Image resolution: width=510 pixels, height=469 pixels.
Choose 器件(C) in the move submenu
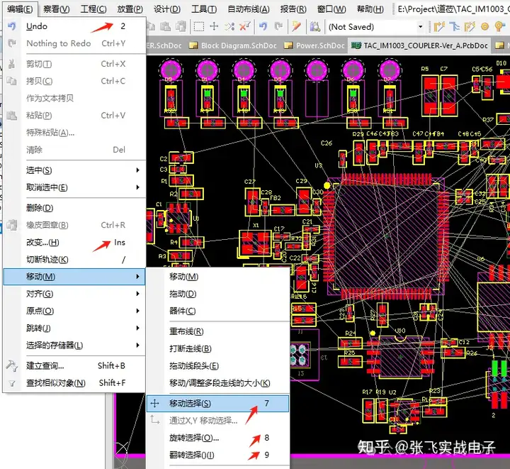click(218, 311)
